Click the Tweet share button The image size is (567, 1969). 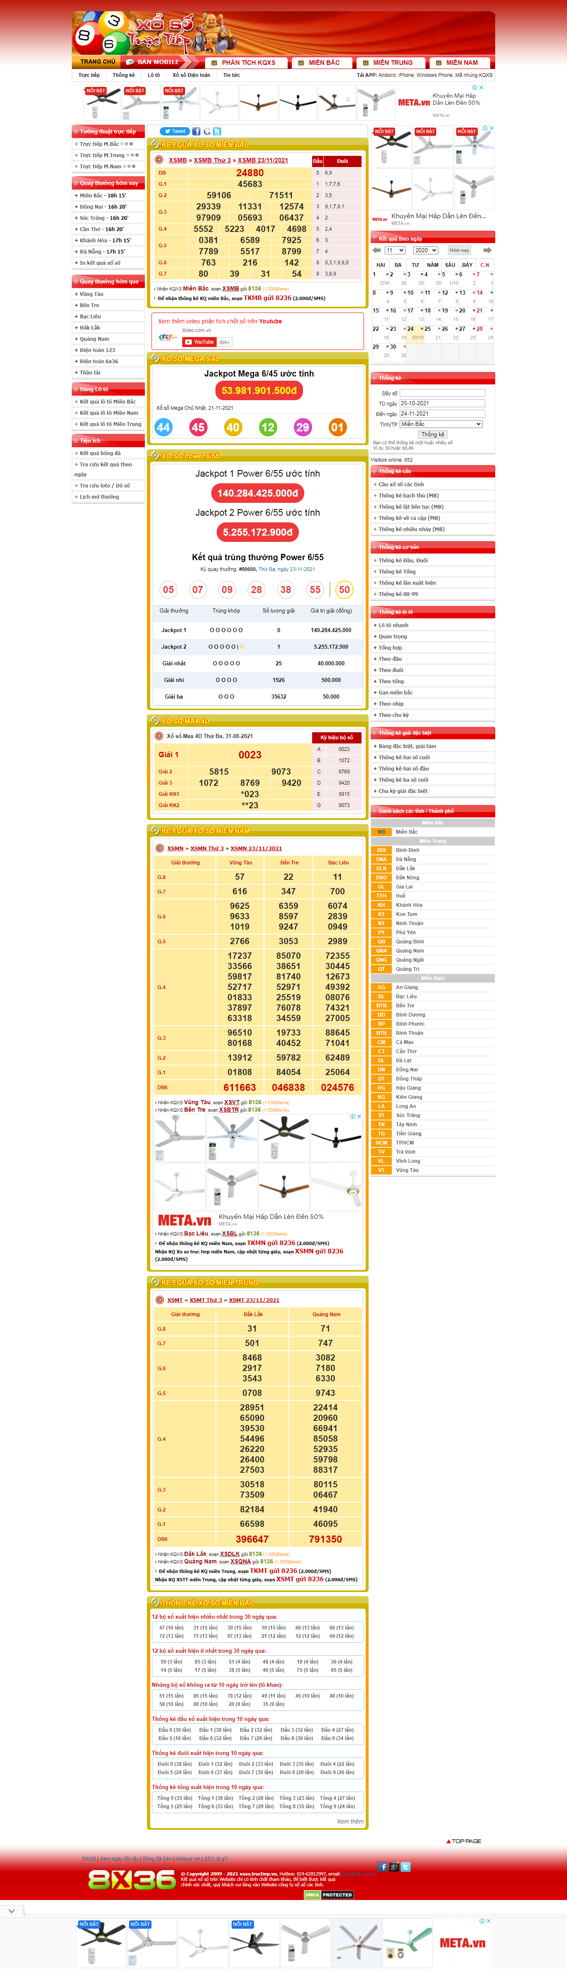pyautogui.click(x=175, y=131)
